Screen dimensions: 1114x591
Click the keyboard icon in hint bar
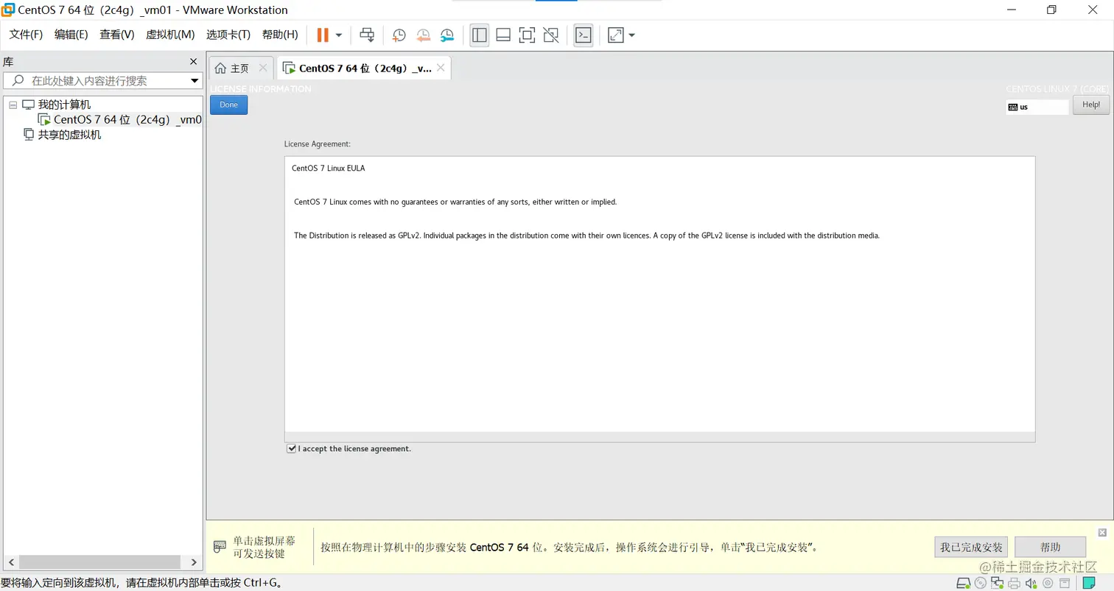point(220,547)
